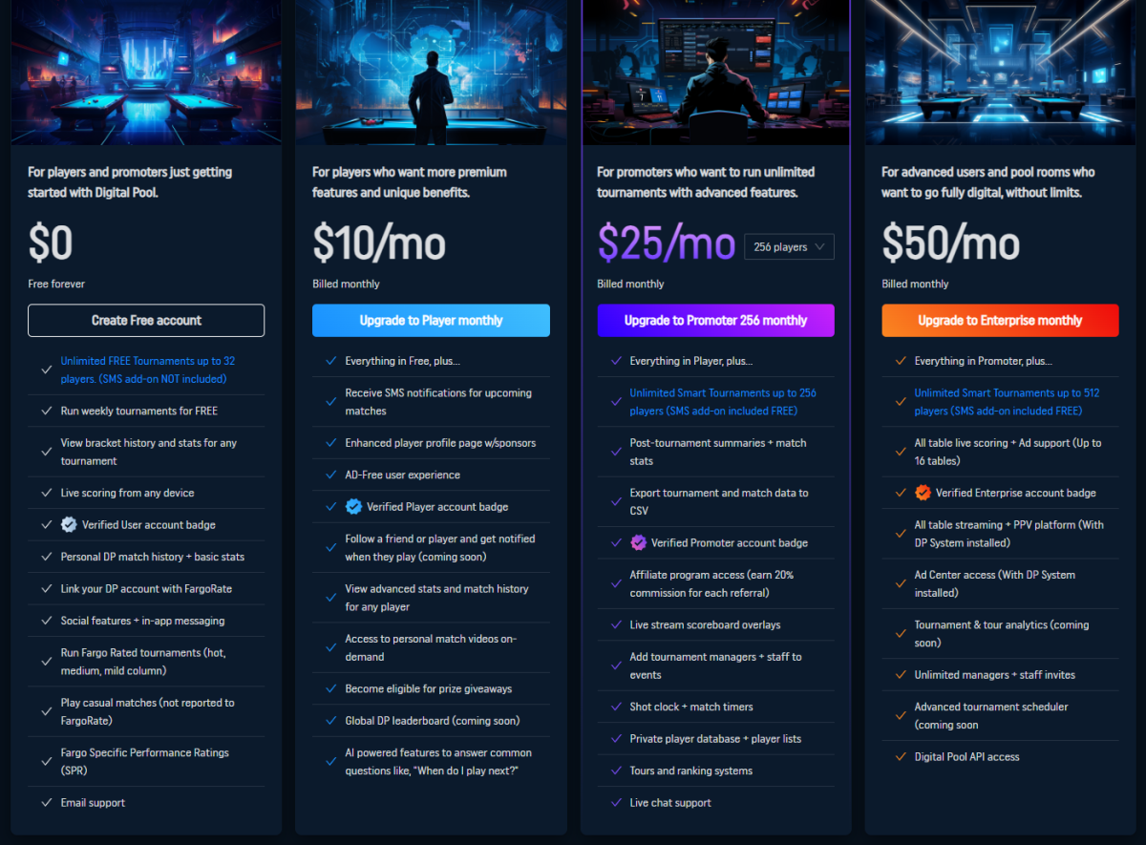1146x845 pixels.
Task: Click the checkmark beside AD-Free user experience
Action: point(331,475)
